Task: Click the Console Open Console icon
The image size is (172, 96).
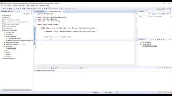Action: [x=164, y=68]
